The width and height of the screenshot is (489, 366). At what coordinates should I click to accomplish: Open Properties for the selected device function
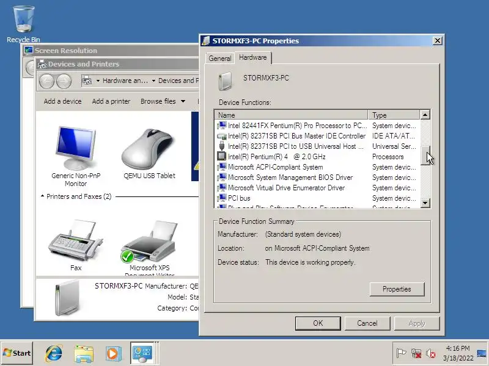(x=397, y=289)
